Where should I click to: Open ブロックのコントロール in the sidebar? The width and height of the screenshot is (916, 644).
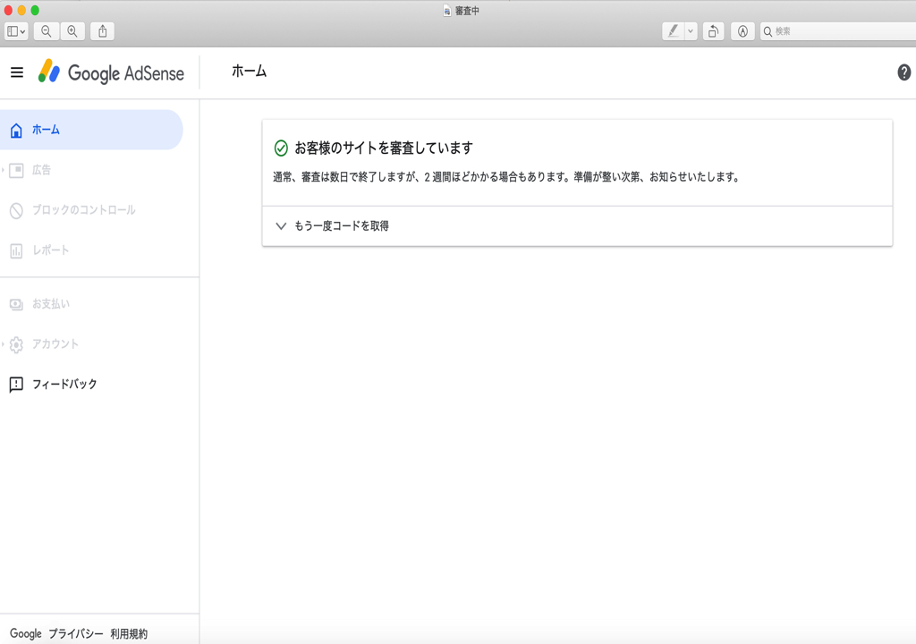[83, 210]
